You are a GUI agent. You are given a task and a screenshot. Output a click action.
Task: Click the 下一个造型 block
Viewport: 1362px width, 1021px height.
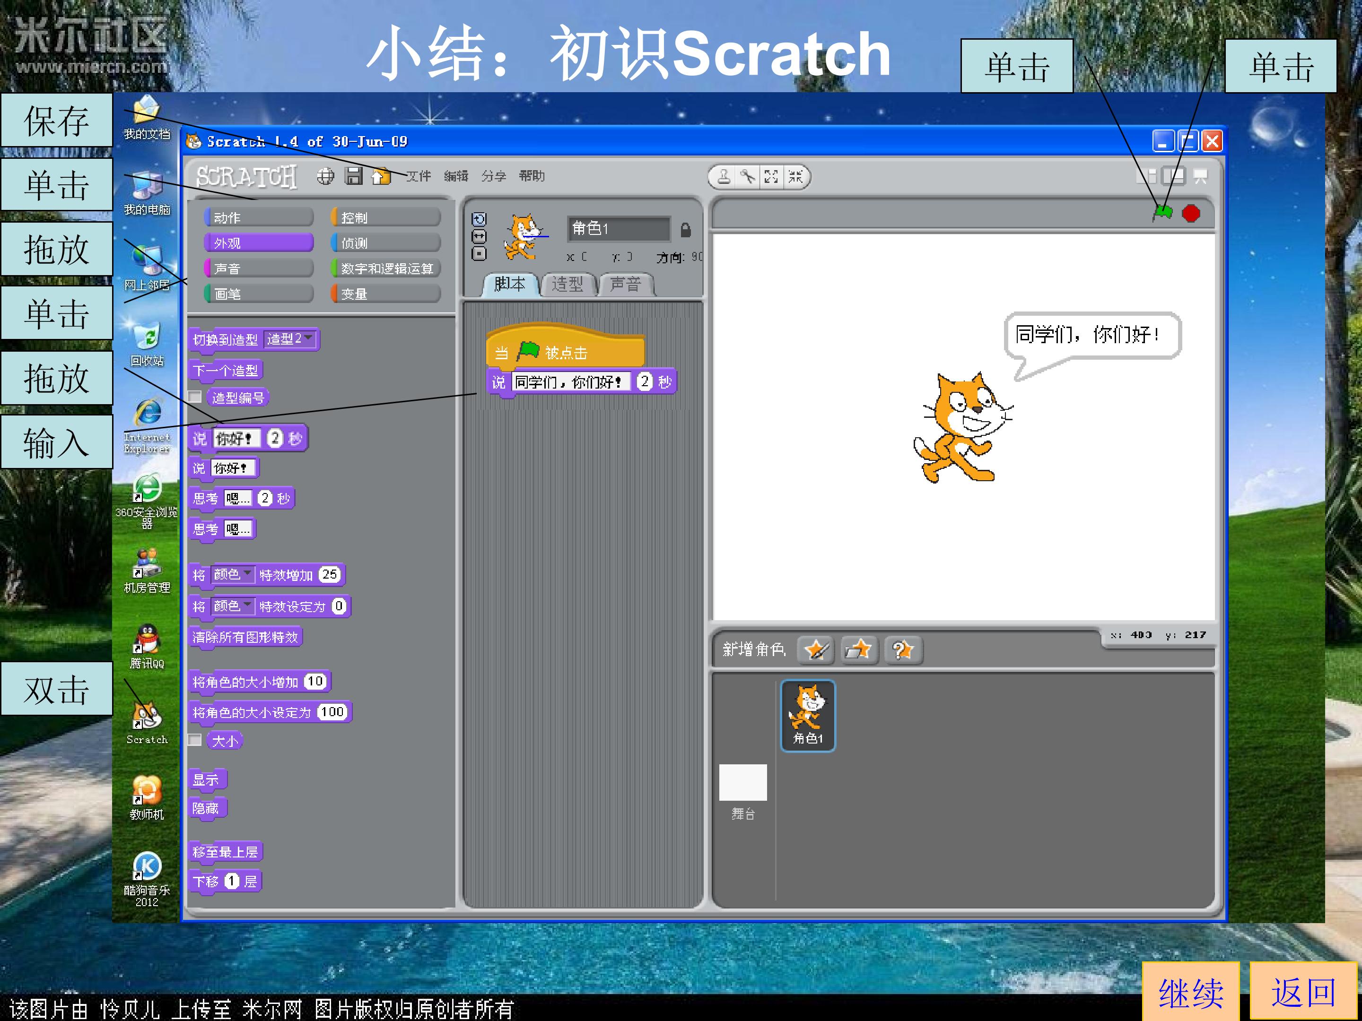[x=226, y=371]
